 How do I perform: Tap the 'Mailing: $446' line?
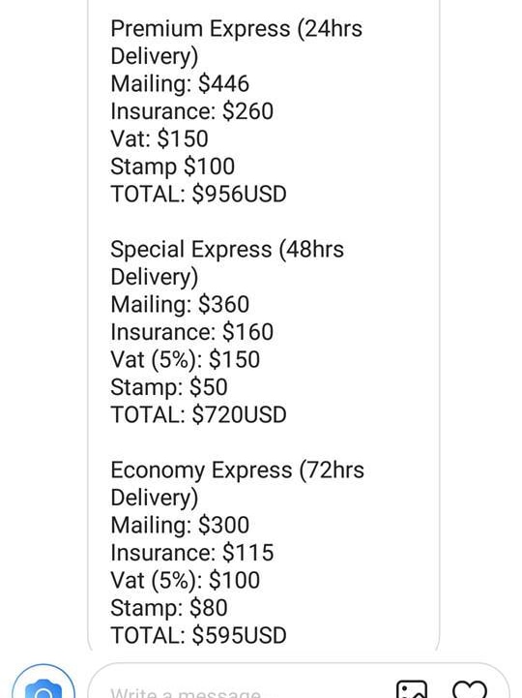click(x=180, y=84)
